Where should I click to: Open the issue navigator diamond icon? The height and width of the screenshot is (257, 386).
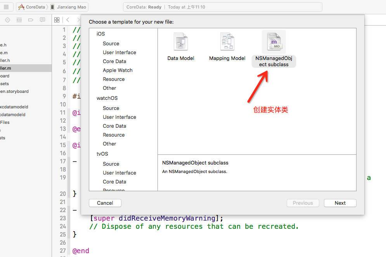[8, 20]
